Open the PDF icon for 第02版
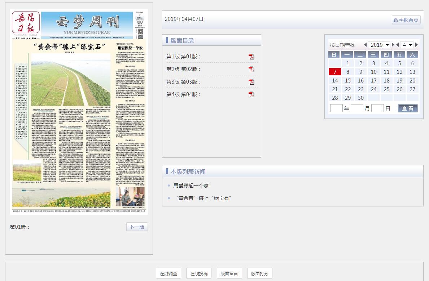Screen dimensions: 429x281 (x=251, y=69)
